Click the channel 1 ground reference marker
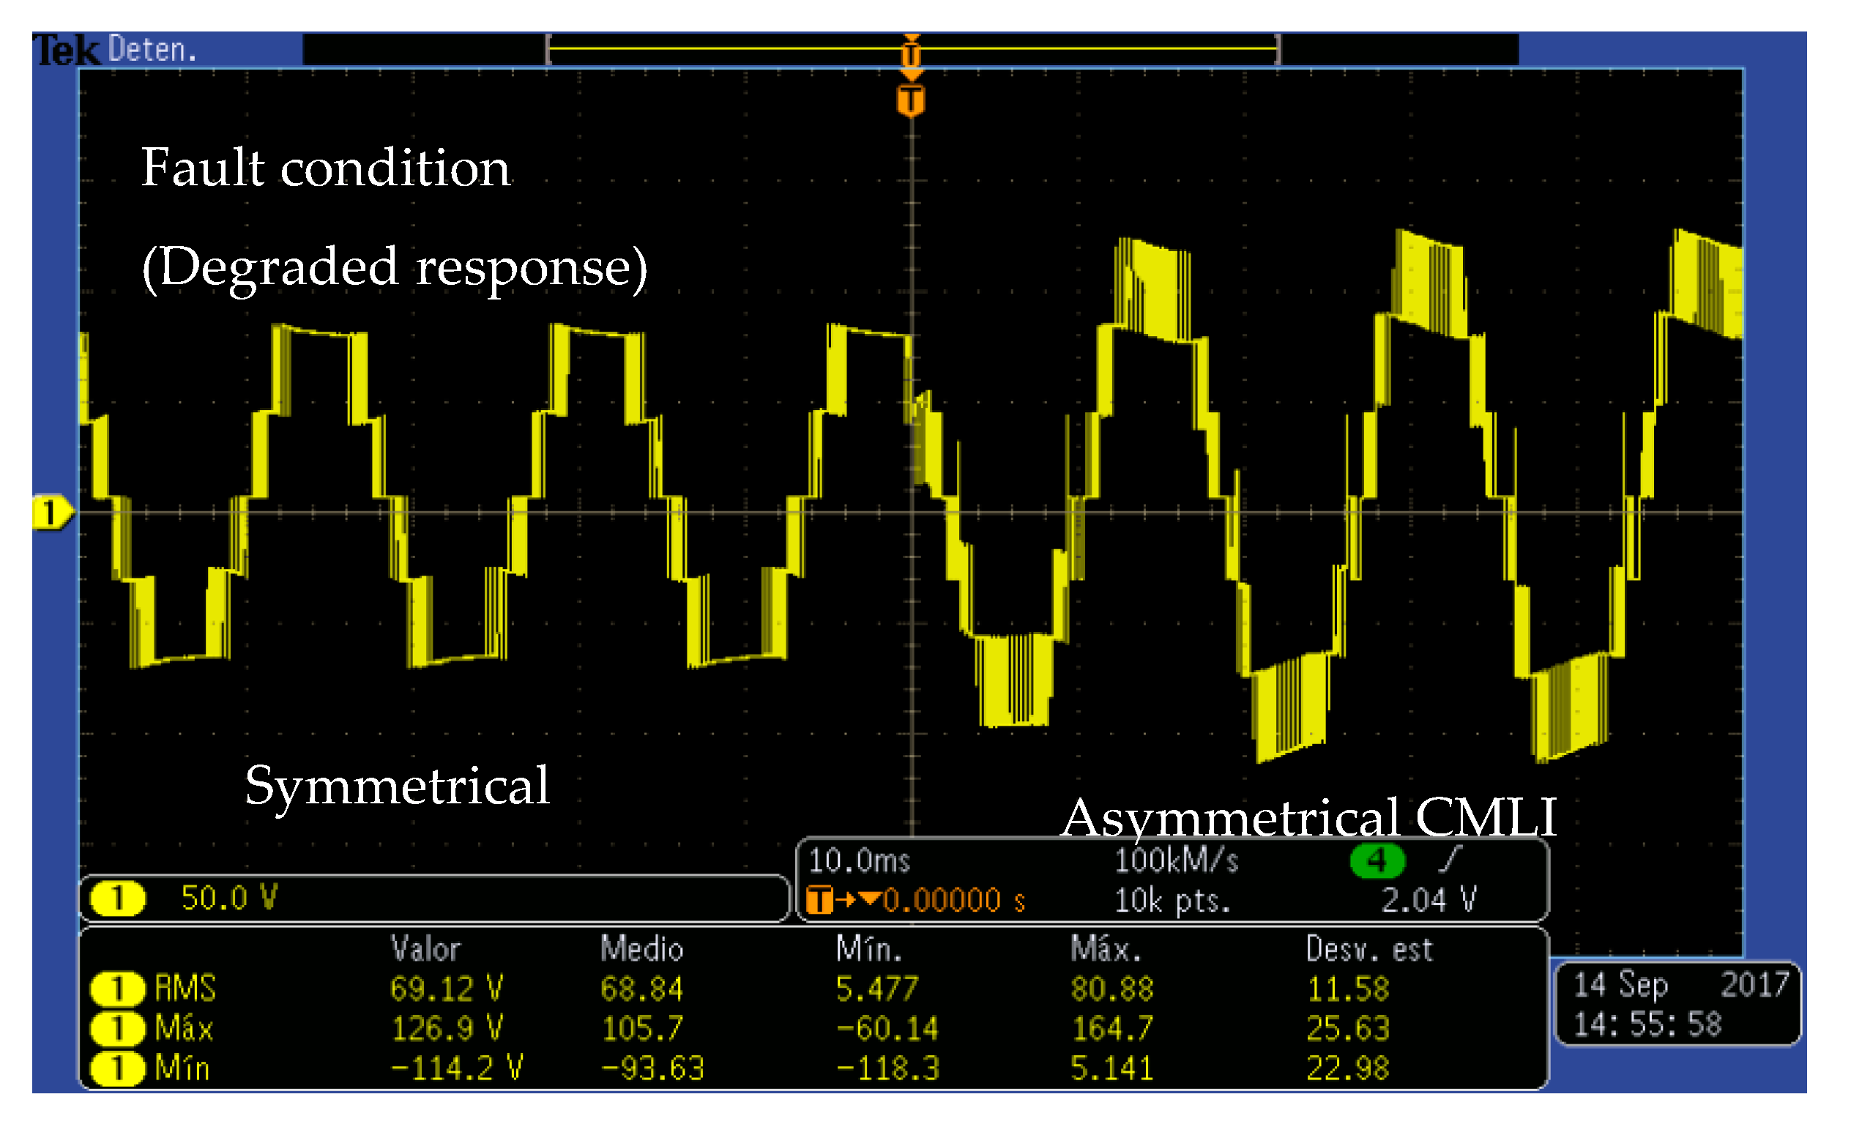Image resolution: width=1851 pixels, height=1127 pixels. 51,513
